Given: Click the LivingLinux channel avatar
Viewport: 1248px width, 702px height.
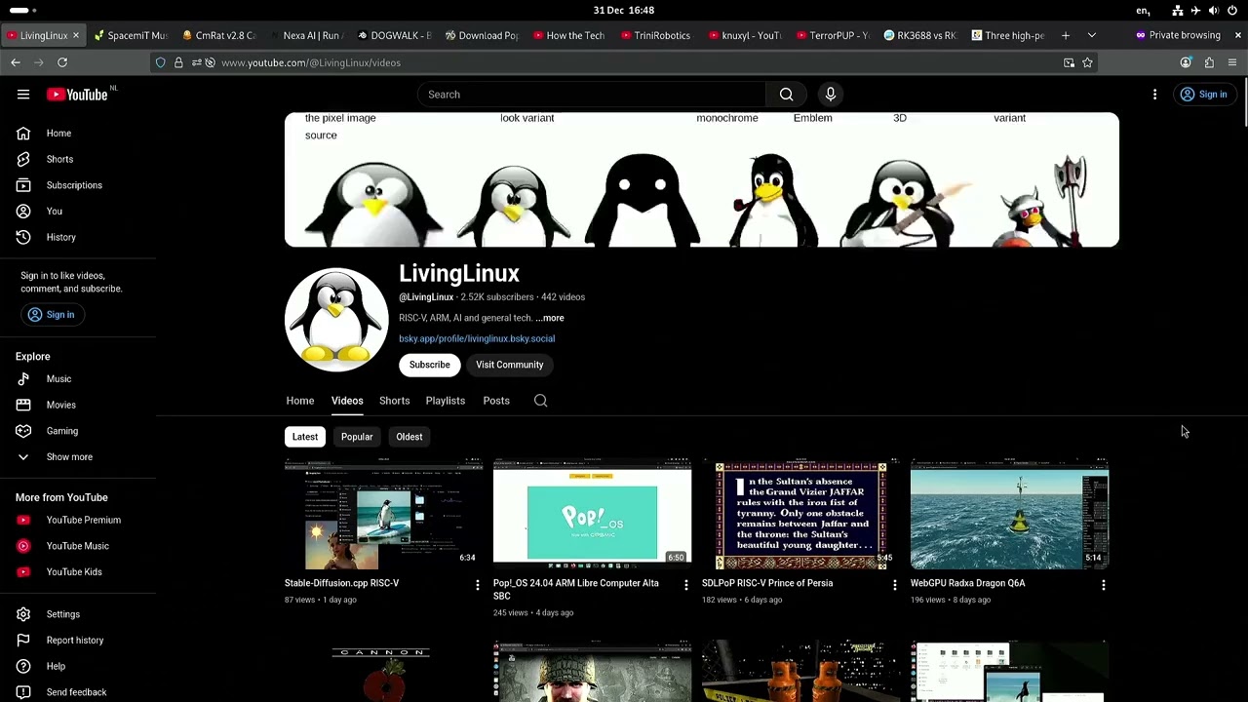Looking at the screenshot, I should 336,320.
